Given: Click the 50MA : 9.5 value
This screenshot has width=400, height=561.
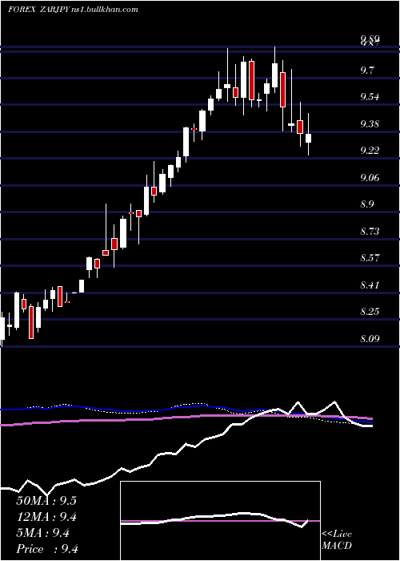Looking at the screenshot, I should pyautogui.click(x=46, y=501).
